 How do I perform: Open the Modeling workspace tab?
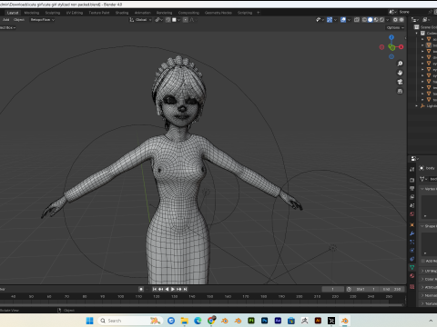tap(32, 13)
